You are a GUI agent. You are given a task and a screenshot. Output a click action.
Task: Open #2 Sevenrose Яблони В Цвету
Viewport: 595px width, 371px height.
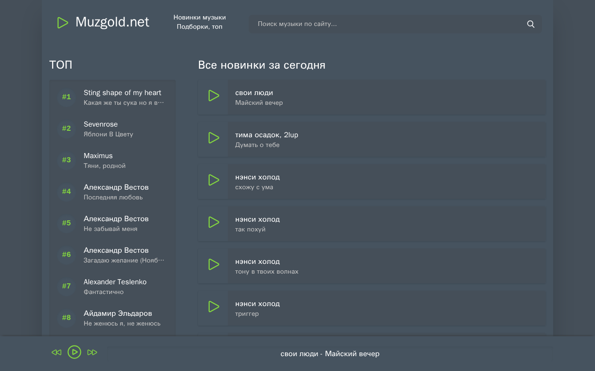tap(112, 128)
